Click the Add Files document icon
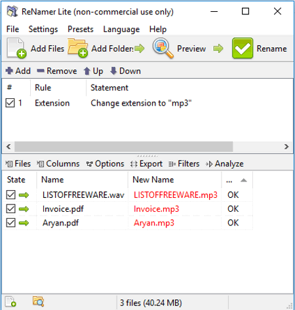This screenshot has height=310, width=295. [x=16, y=48]
